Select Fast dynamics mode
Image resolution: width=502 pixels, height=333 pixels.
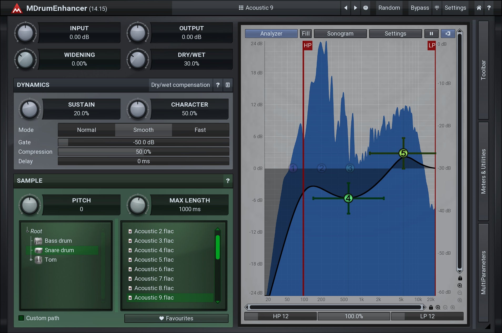coord(200,130)
